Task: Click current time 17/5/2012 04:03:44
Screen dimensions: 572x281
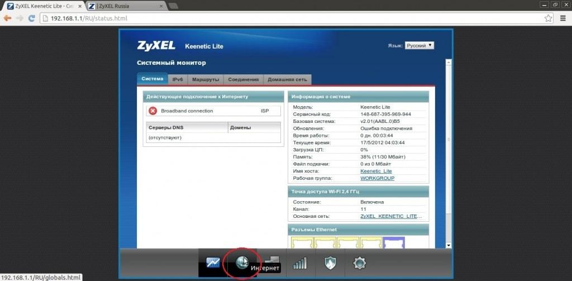Action: [382, 142]
